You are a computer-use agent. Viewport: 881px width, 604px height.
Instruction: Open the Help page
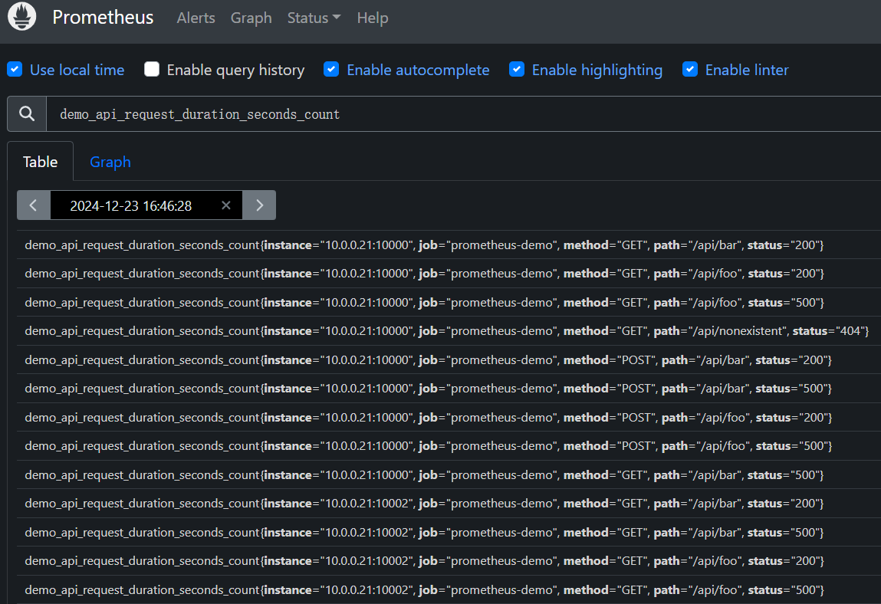click(x=372, y=18)
